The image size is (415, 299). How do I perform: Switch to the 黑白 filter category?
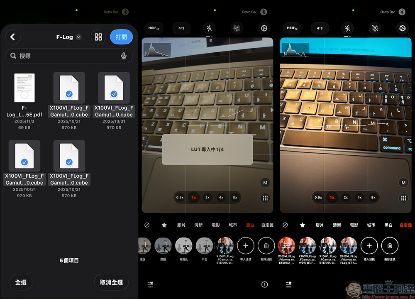(250, 225)
